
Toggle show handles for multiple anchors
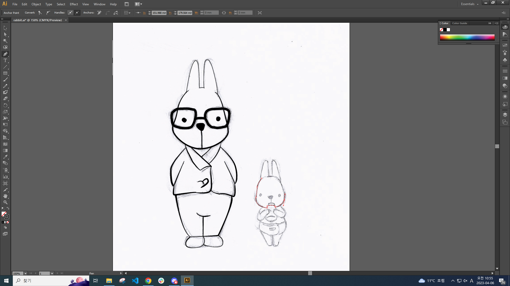point(70,13)
